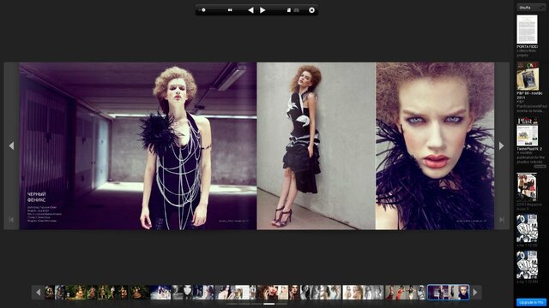Open the PORTA FIDEI document thumbnail
The image size is (549, 308).
527,29
